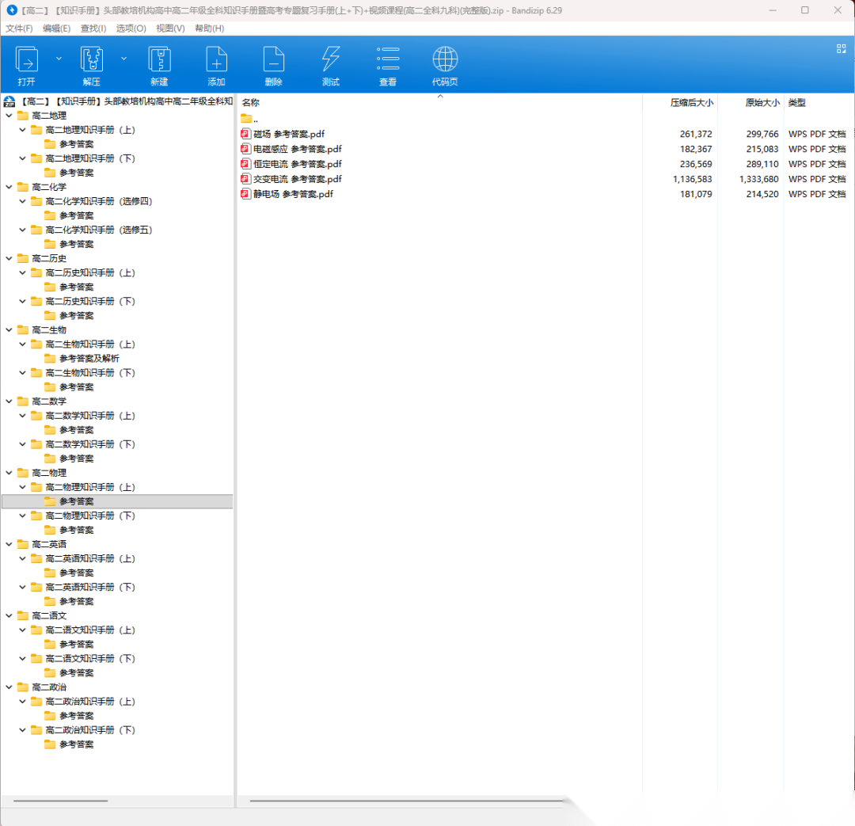Sort by 压缩后大小 column header
855x826 pixels.
click(691, 103)
